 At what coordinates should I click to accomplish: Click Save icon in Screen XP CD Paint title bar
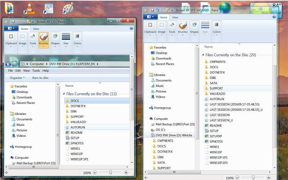click(x=13, y=22)
